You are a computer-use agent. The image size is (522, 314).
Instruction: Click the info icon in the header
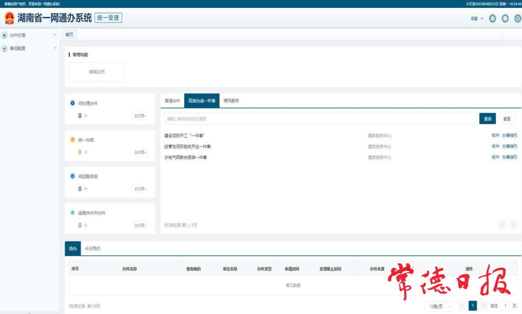click(x=505, y=18)
